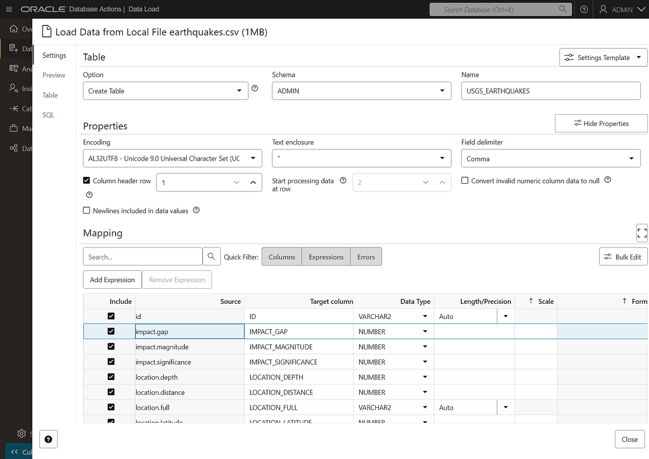Image resolution: width=649 pixels, height=459 pixels.
Task: Open the Bulk Edit options
Action: (x=623, y=256)
